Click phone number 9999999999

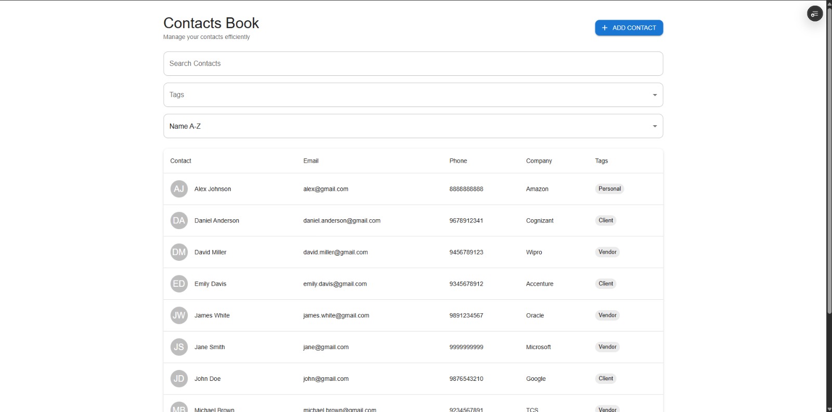(x=466, y=348)
